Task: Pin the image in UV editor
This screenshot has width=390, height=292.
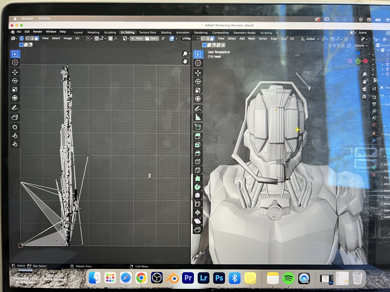Action: pyautogui.click(x=163, y=39)
